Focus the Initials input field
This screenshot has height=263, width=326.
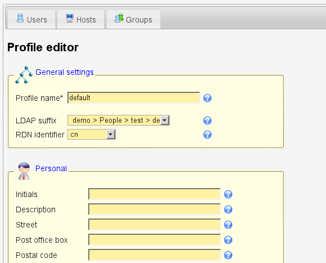(x=155, y=194)
